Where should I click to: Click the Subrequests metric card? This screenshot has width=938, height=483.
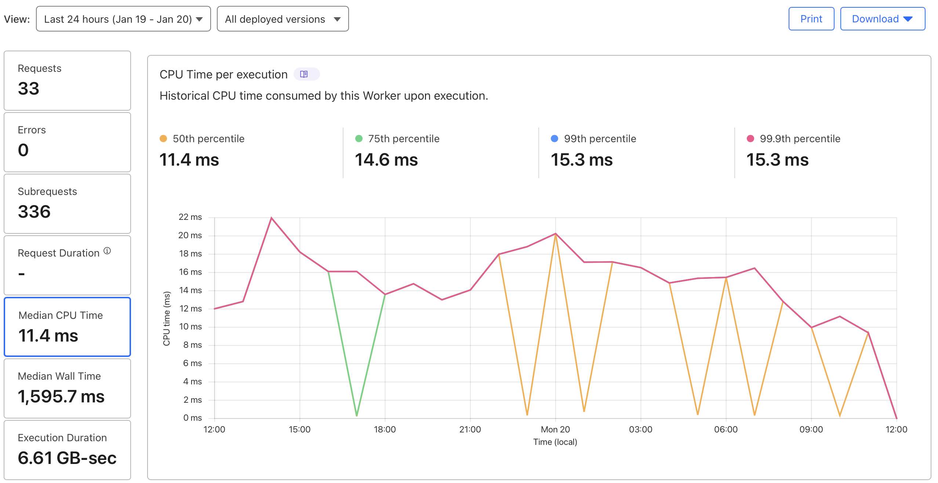tap(67, 204)
